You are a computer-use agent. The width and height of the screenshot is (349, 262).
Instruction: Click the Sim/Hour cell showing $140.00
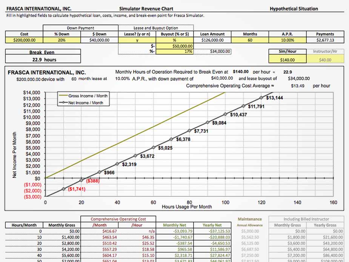(287, 60)
